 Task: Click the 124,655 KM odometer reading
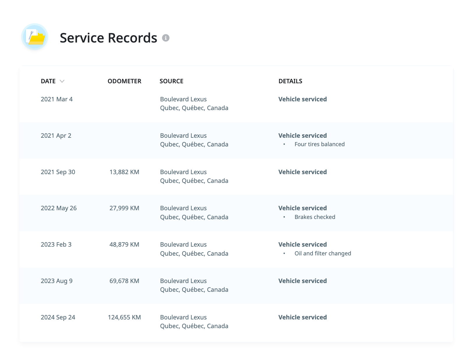[x=124, y=317]
